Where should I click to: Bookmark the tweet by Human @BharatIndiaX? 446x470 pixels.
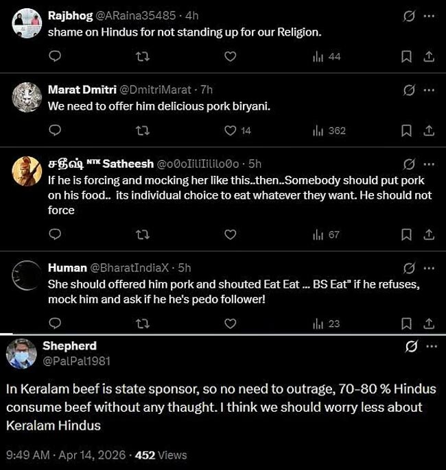406,323
